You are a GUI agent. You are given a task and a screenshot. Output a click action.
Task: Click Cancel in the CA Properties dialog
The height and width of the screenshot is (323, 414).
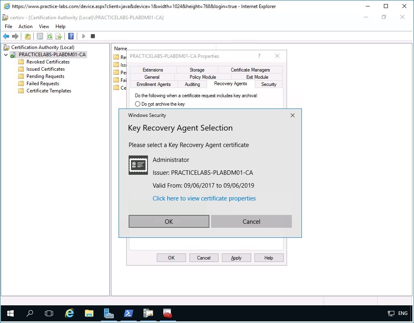(x=204, y=258)
